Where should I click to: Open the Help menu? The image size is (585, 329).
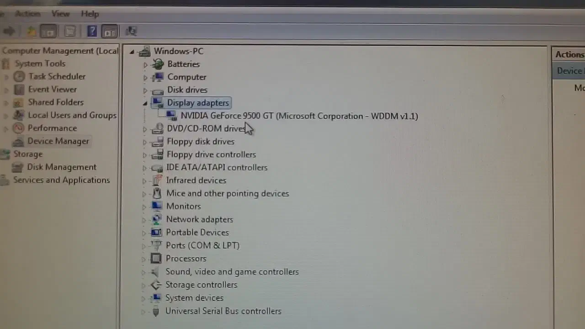coord(90,14)
